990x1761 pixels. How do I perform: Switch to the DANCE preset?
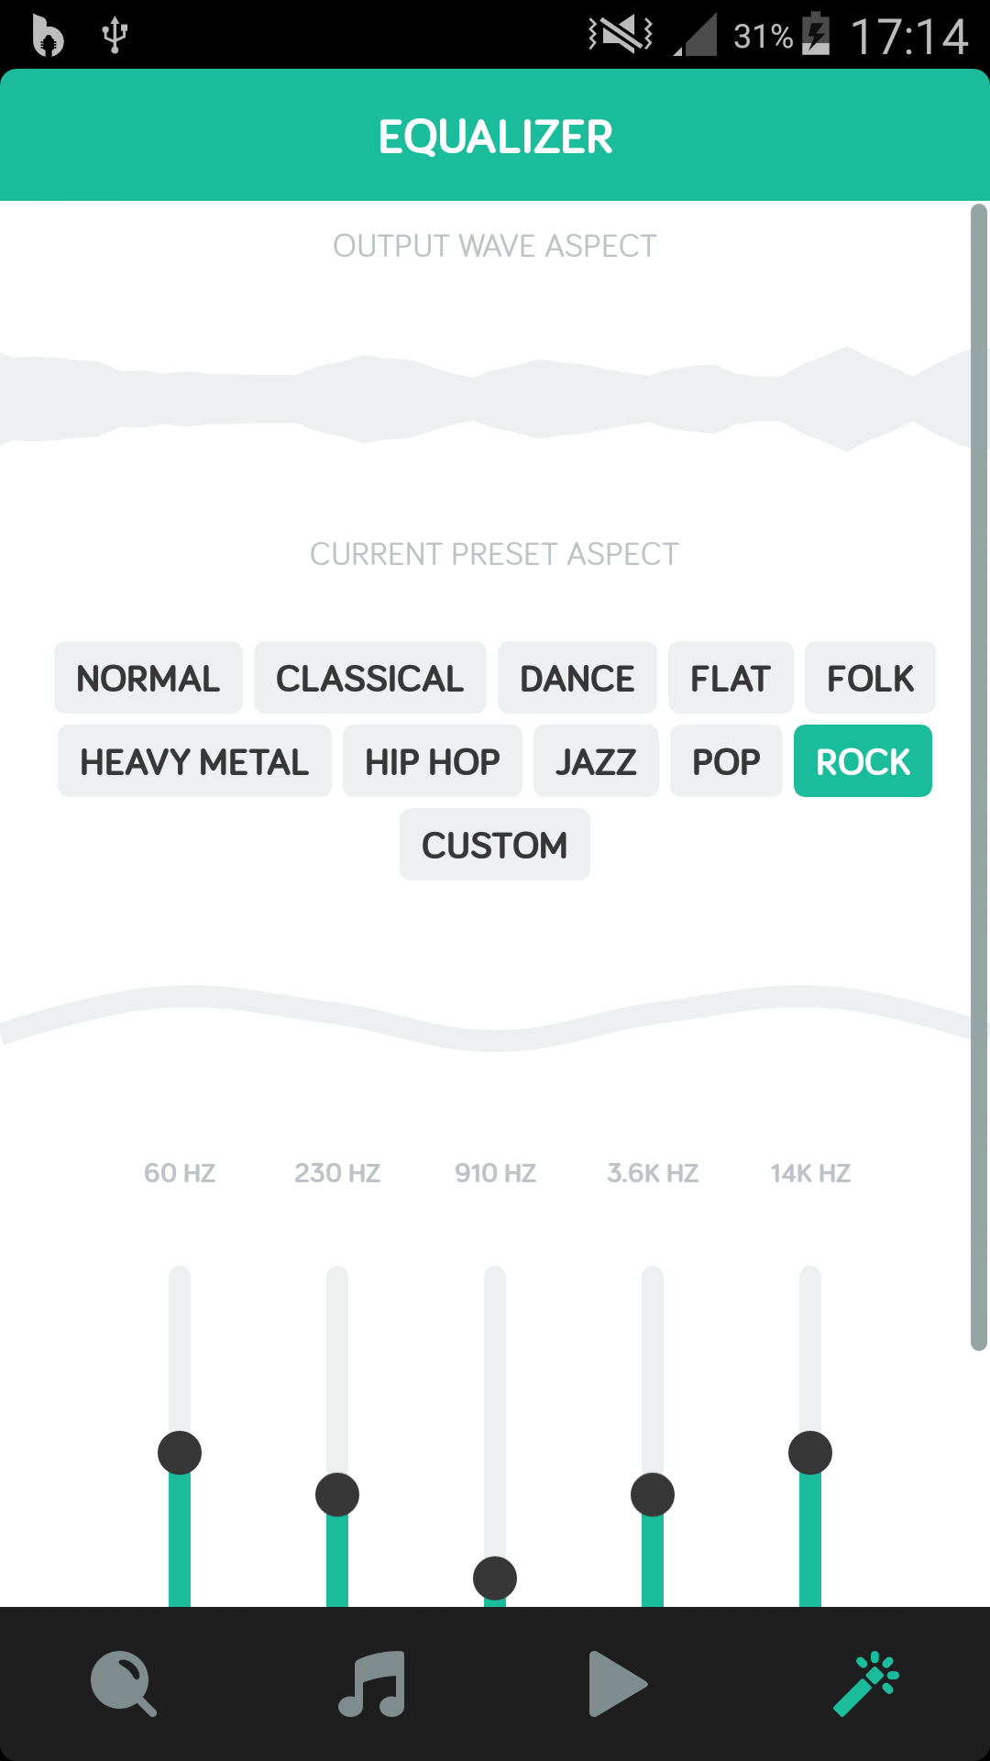point(577,678)
